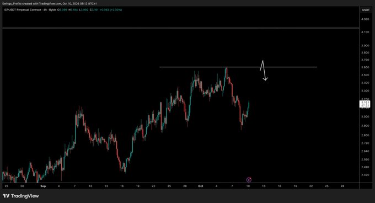Click the 3.700 price axis label
The image size is (375, 203).
point(365,60)
